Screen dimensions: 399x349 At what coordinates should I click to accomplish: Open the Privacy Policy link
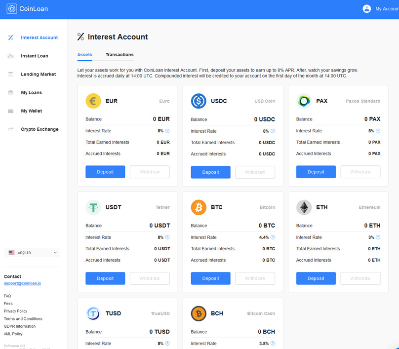(15, 311)
